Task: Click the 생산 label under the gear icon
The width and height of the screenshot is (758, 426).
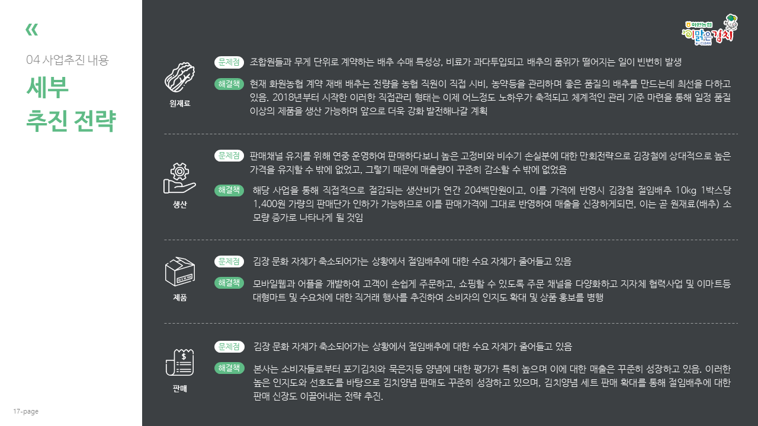Action: [179, 205]
